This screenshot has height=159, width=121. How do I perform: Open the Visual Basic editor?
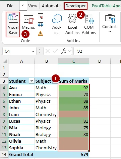point(13,24)
